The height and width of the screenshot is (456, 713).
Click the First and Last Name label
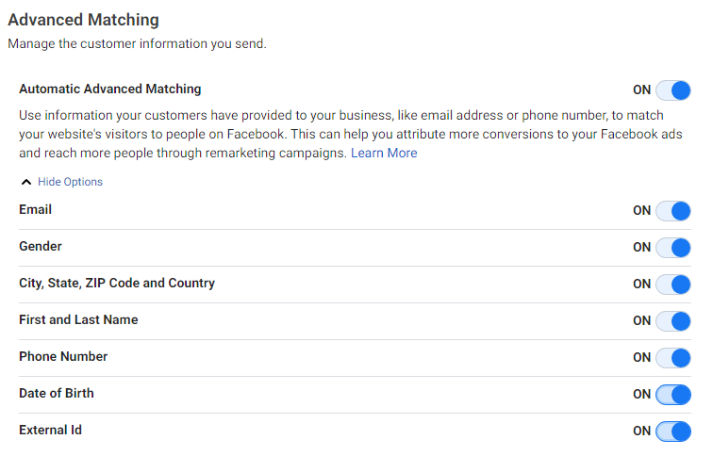coord(78,319)
